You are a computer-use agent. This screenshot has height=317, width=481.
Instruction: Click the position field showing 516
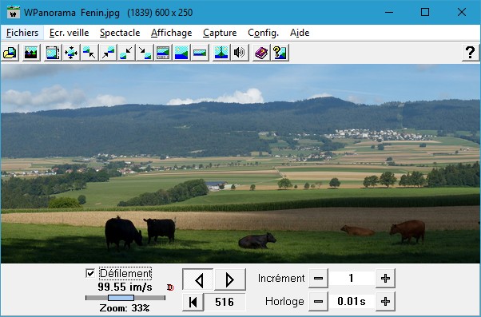tap(225, 302)
